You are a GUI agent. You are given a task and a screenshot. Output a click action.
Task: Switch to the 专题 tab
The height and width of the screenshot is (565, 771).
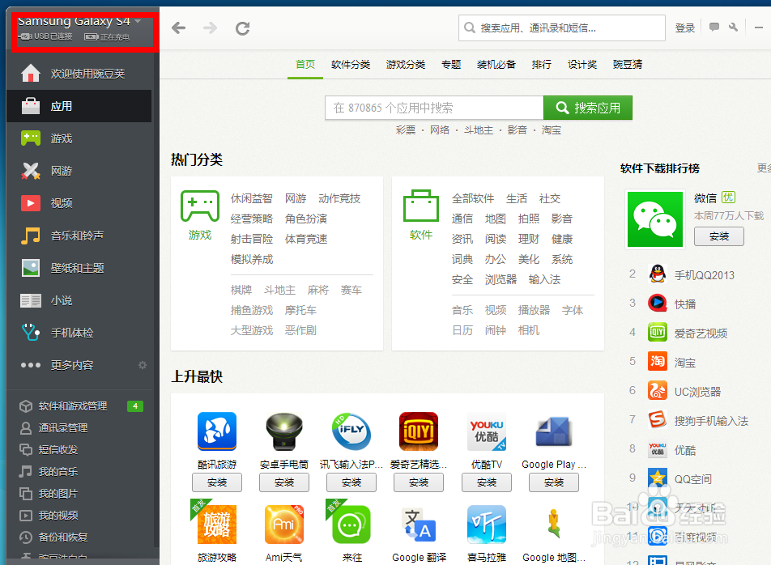coord(451,65)
